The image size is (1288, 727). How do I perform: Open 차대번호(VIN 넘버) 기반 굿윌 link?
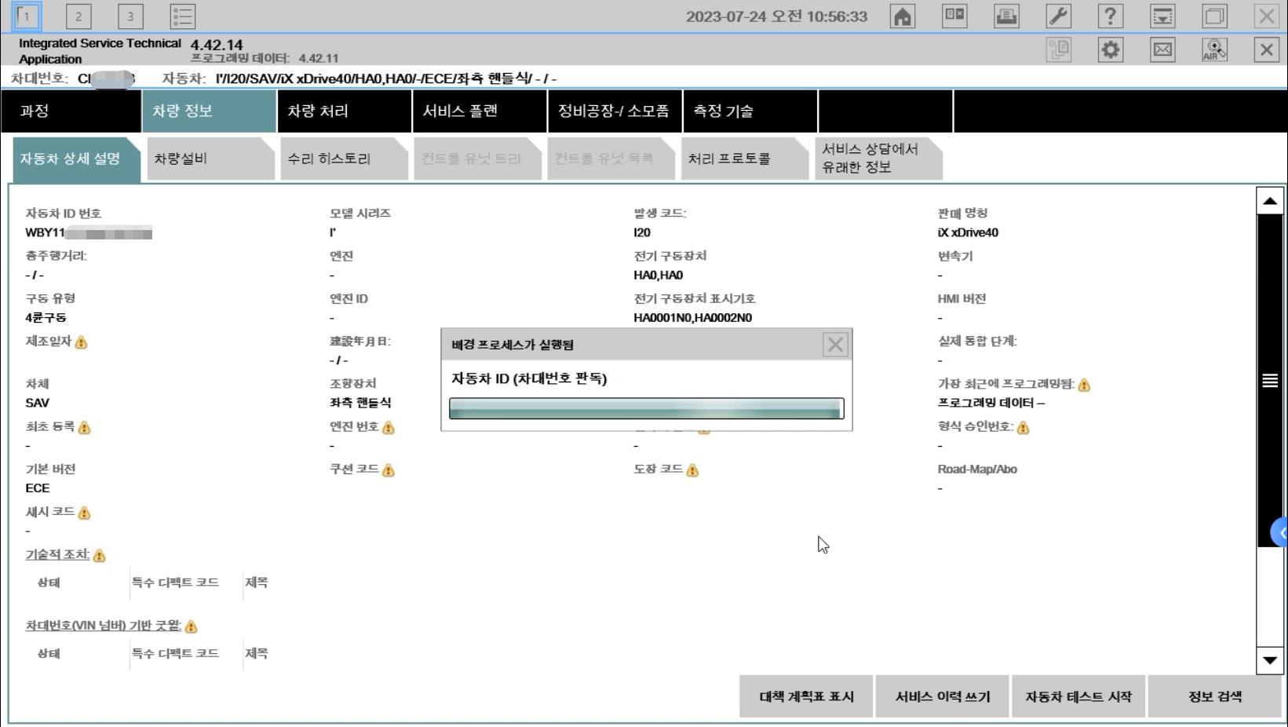104,626
